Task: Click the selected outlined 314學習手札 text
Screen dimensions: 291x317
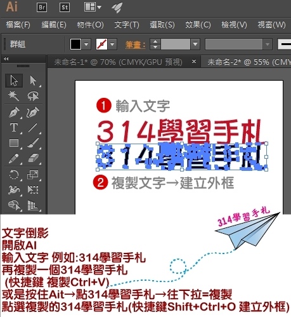Action: [182, 157]
